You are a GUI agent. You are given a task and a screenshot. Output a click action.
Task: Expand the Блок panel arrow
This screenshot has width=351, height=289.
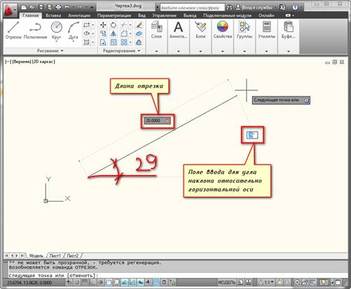[200, 51]
